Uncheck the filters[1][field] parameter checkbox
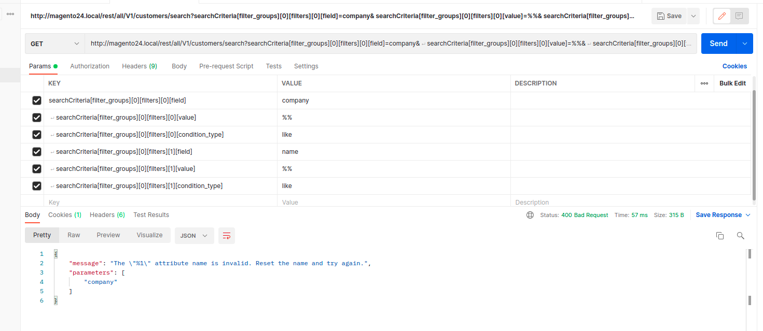 [37, 152]
